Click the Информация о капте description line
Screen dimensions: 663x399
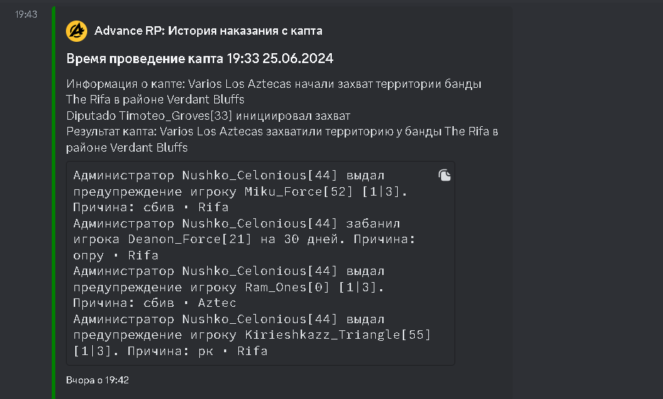tap(274, 84)
